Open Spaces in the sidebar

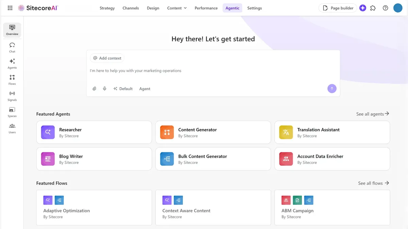coord(12,112)
